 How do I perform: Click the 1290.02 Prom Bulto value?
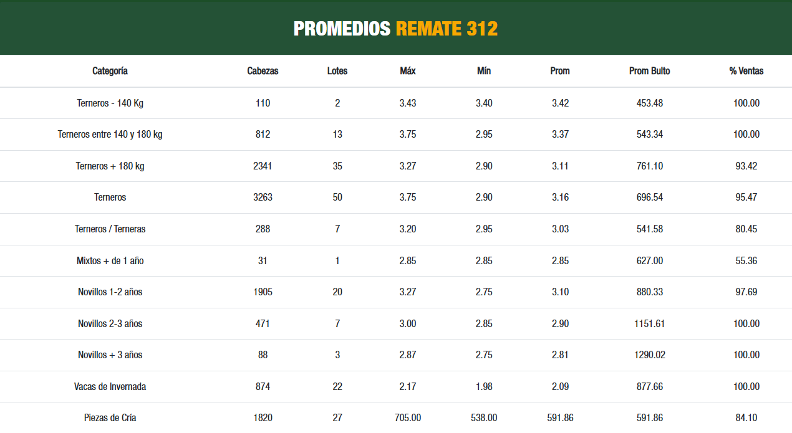[649, 355]
